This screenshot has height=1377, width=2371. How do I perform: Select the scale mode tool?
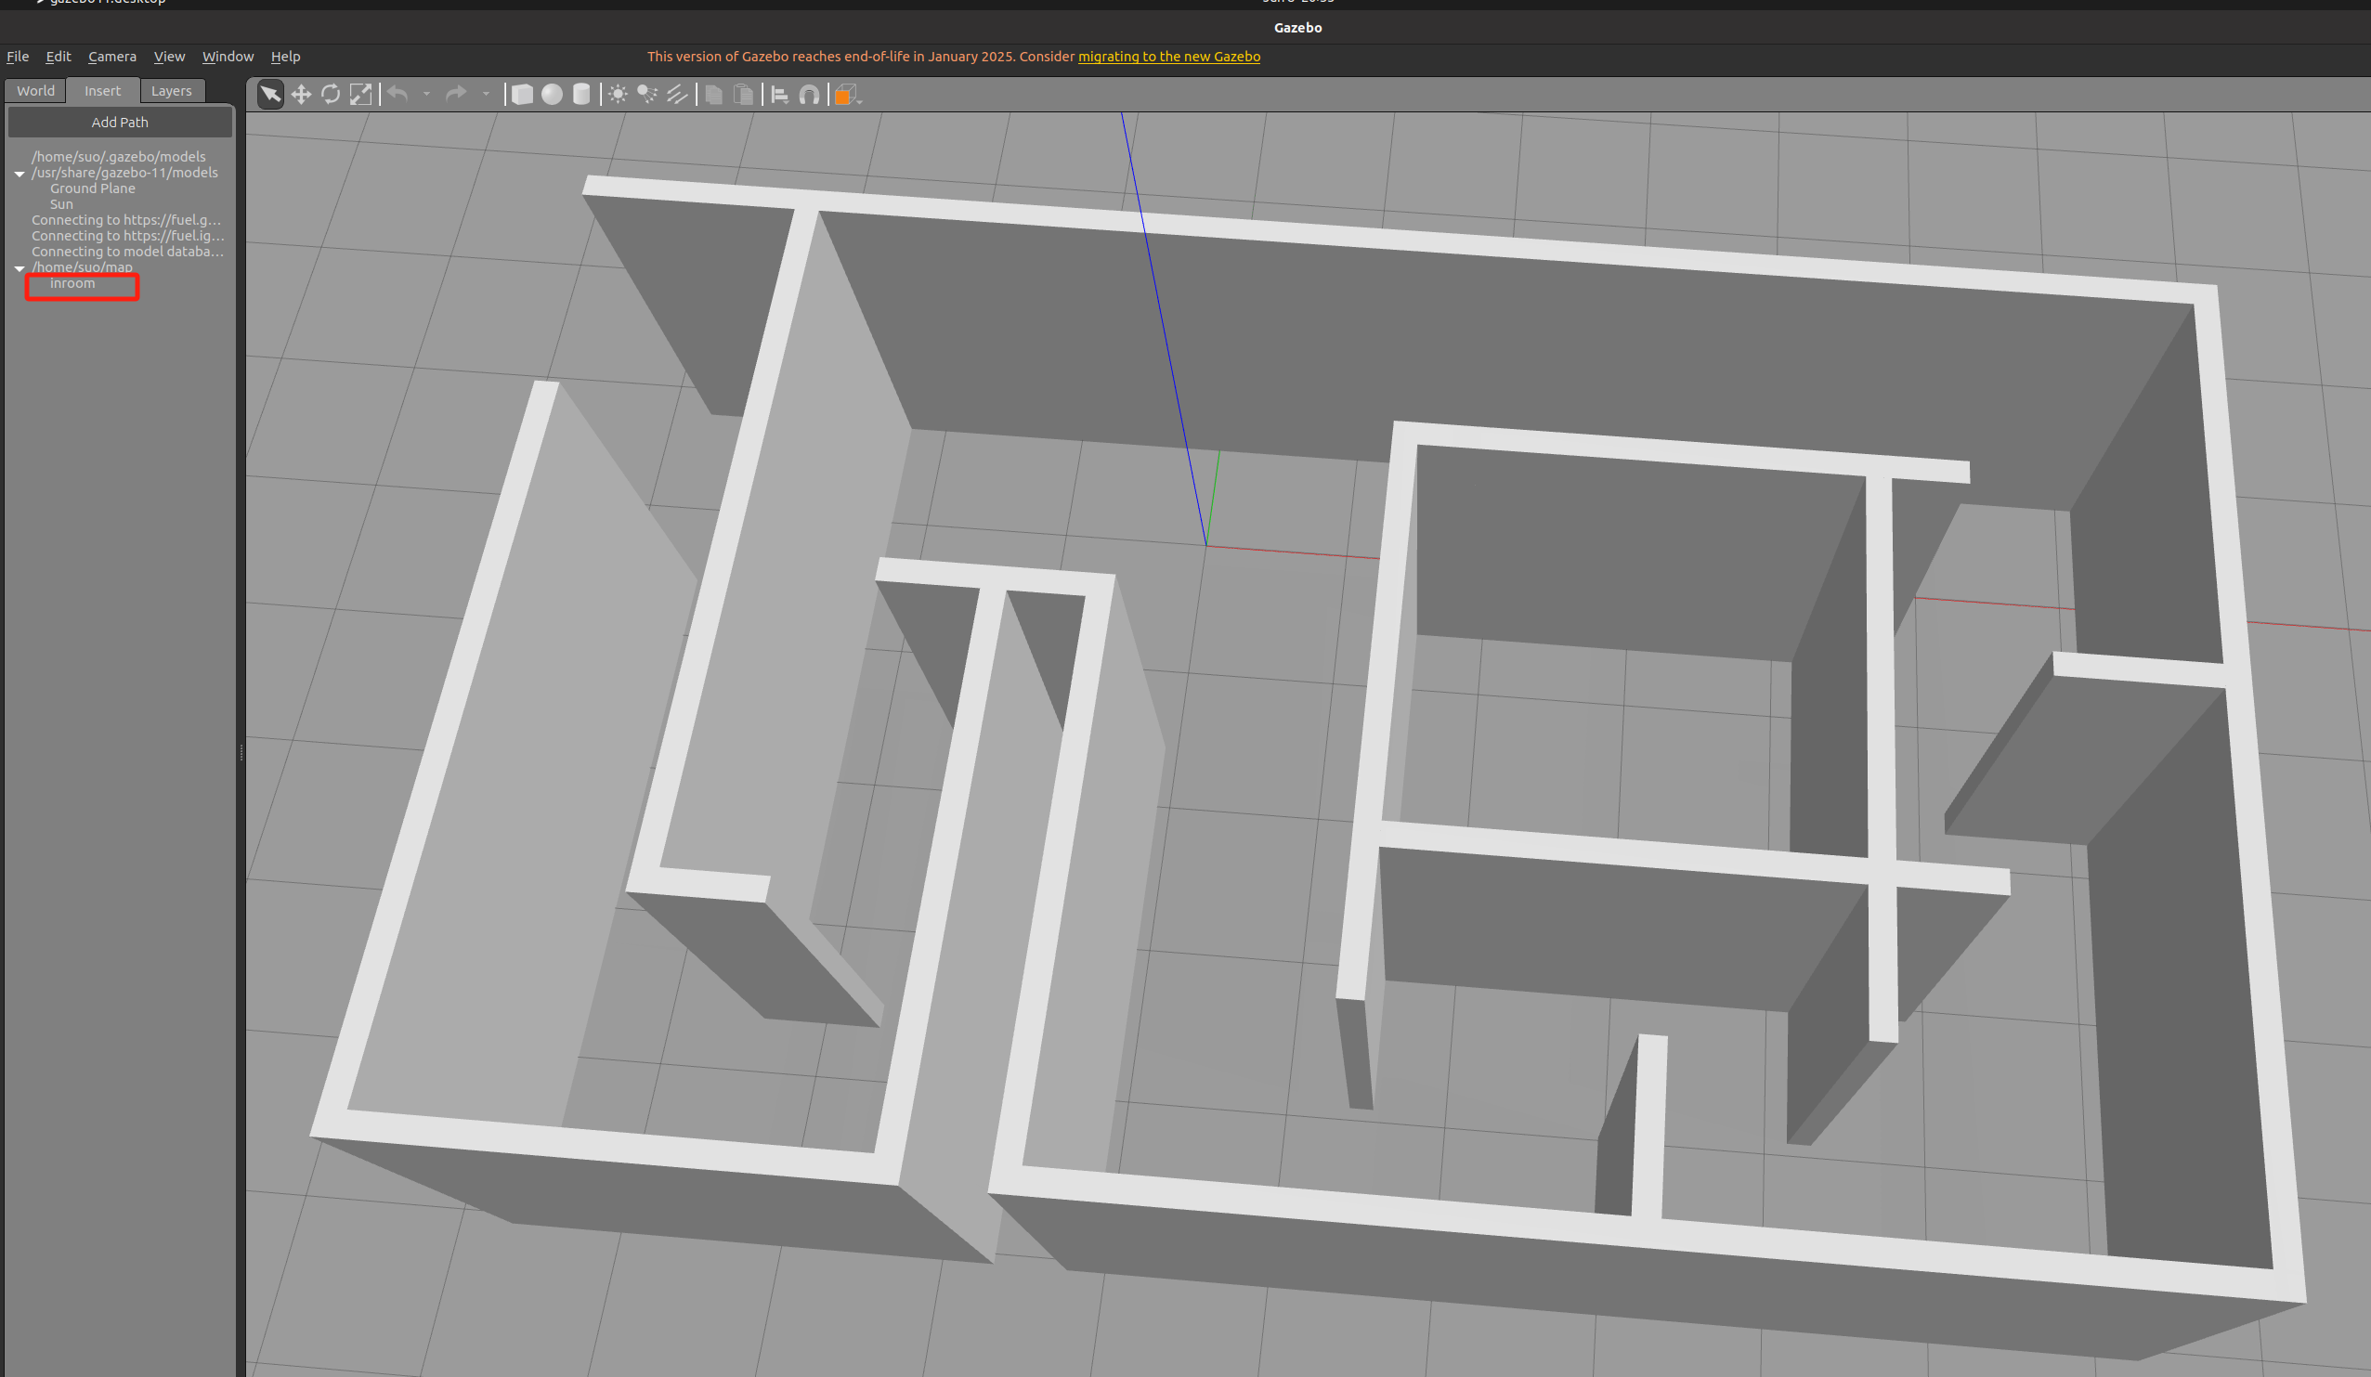[360, 94]
